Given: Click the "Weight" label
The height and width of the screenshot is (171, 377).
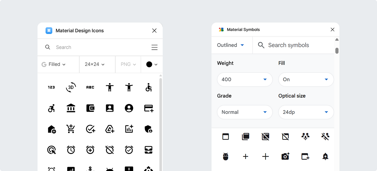Looking at the screenshot, I should [x=225, y=63].
